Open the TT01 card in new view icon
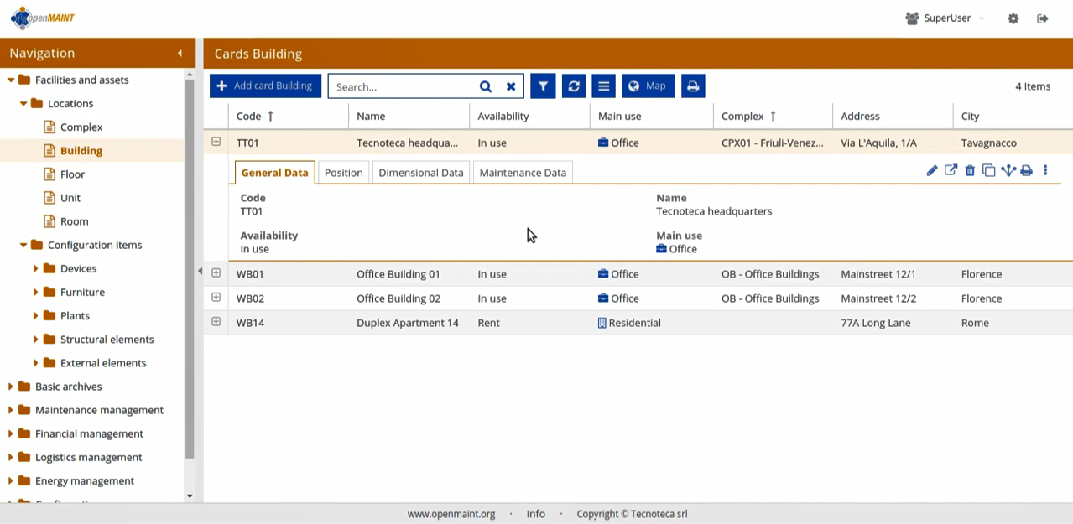 pyautogui.click(x=951, y=171)
